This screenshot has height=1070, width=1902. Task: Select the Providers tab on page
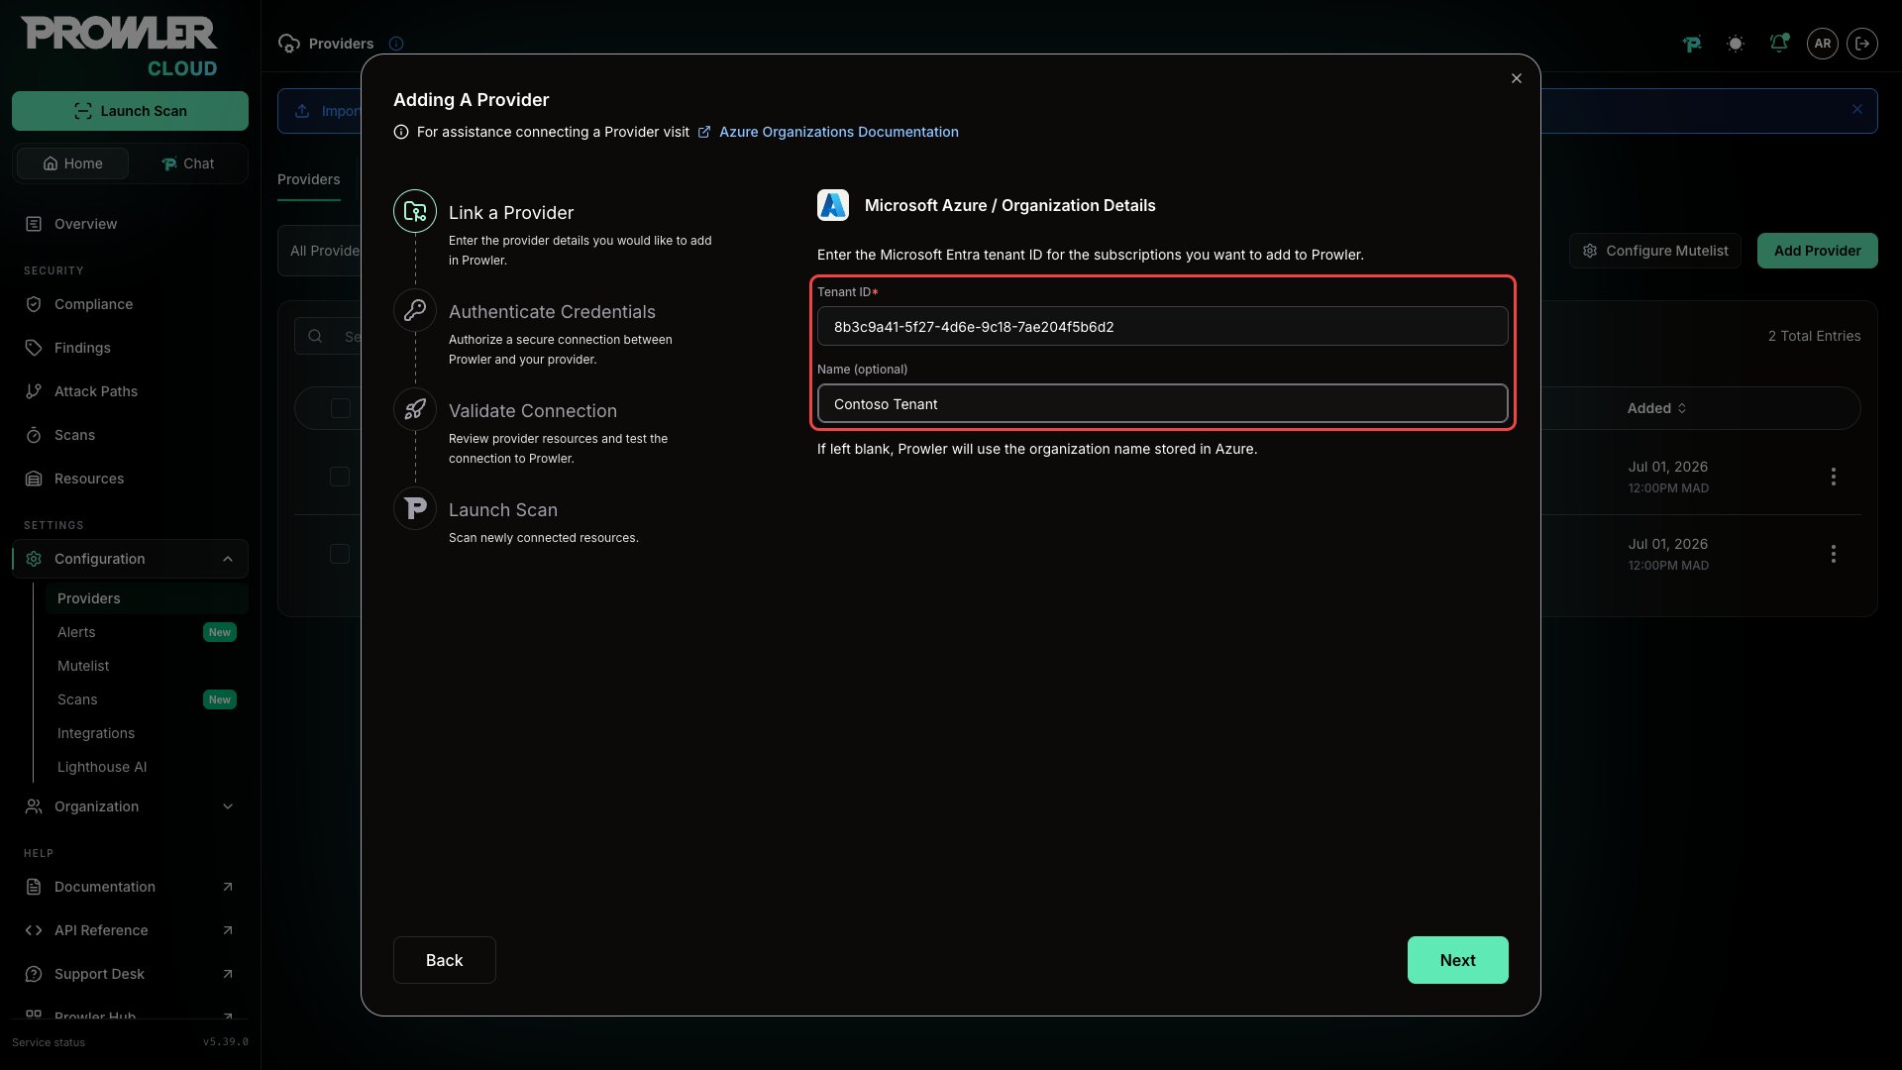(308, 179)
